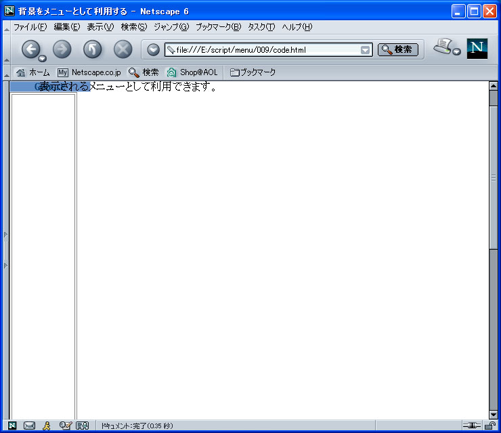Click the security padlock icon
The image size is (501, 433).
[489, 426]
